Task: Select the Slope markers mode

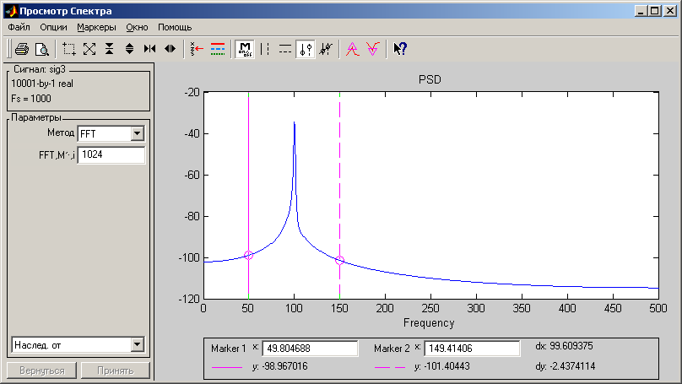Action: pos(326,49)
